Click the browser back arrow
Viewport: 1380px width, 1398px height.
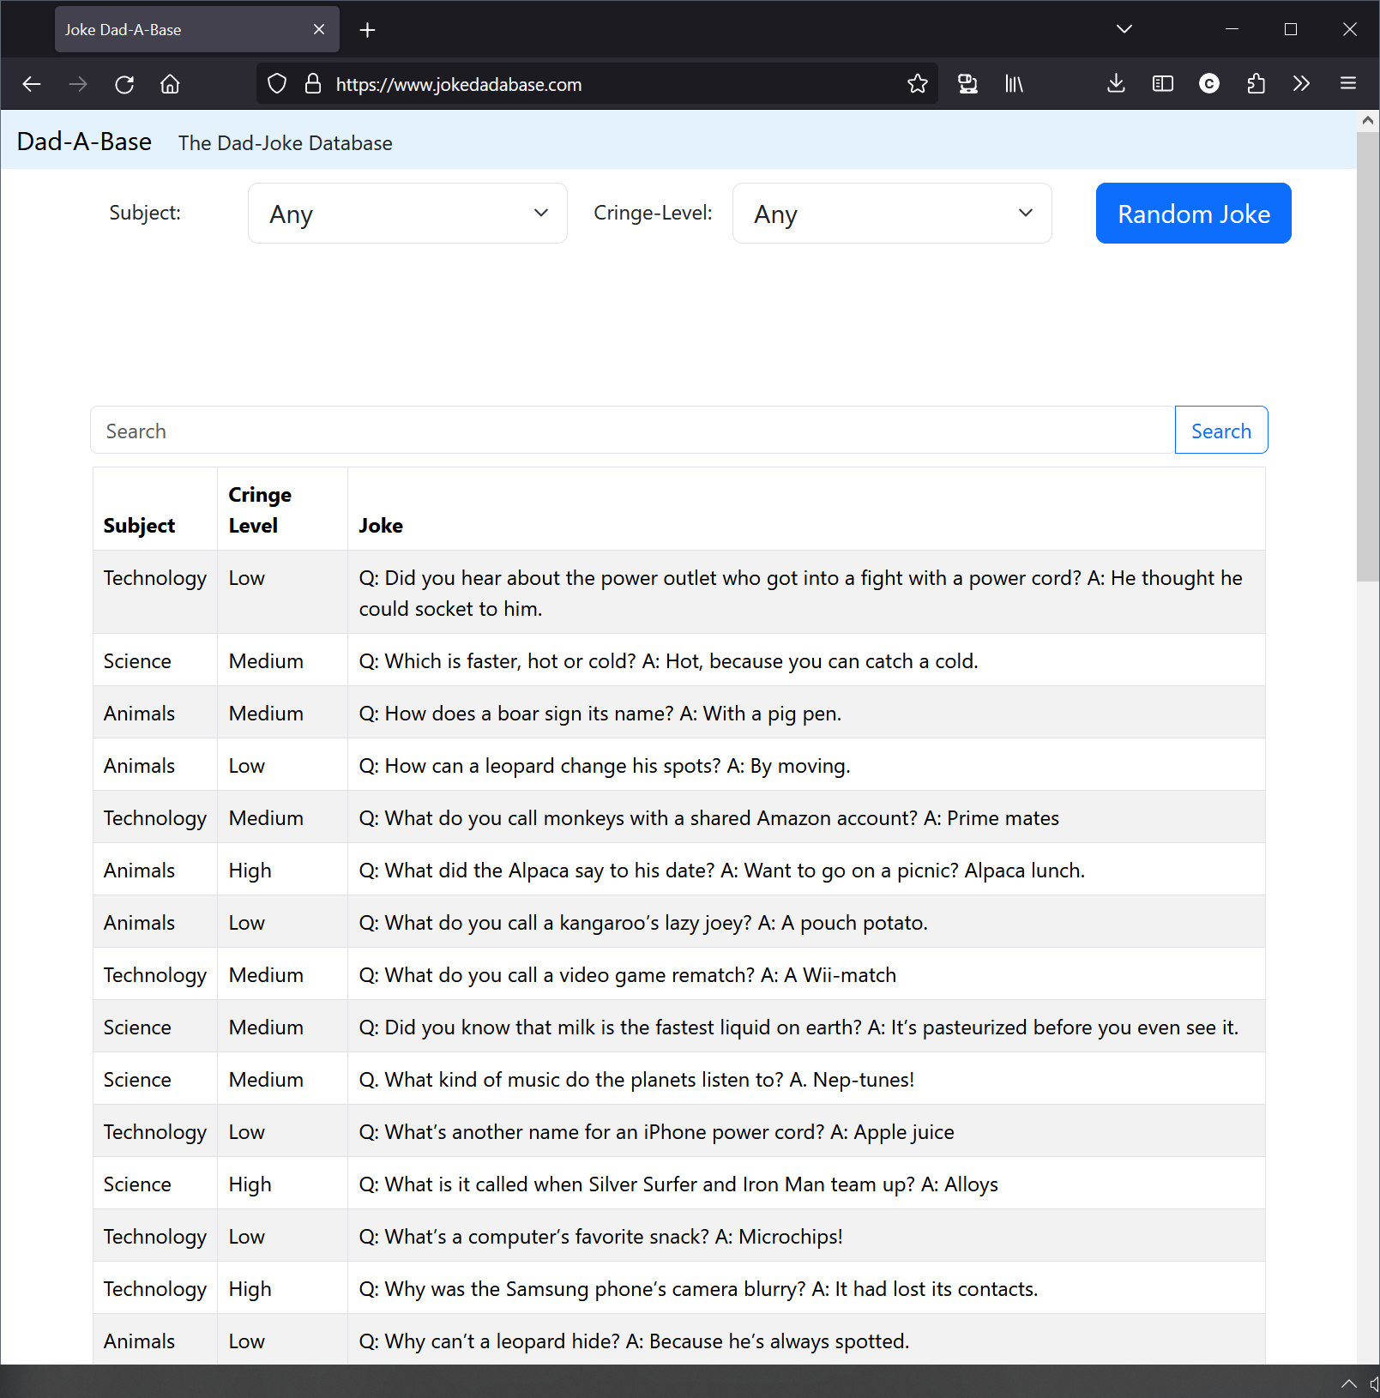coord(32,84)
